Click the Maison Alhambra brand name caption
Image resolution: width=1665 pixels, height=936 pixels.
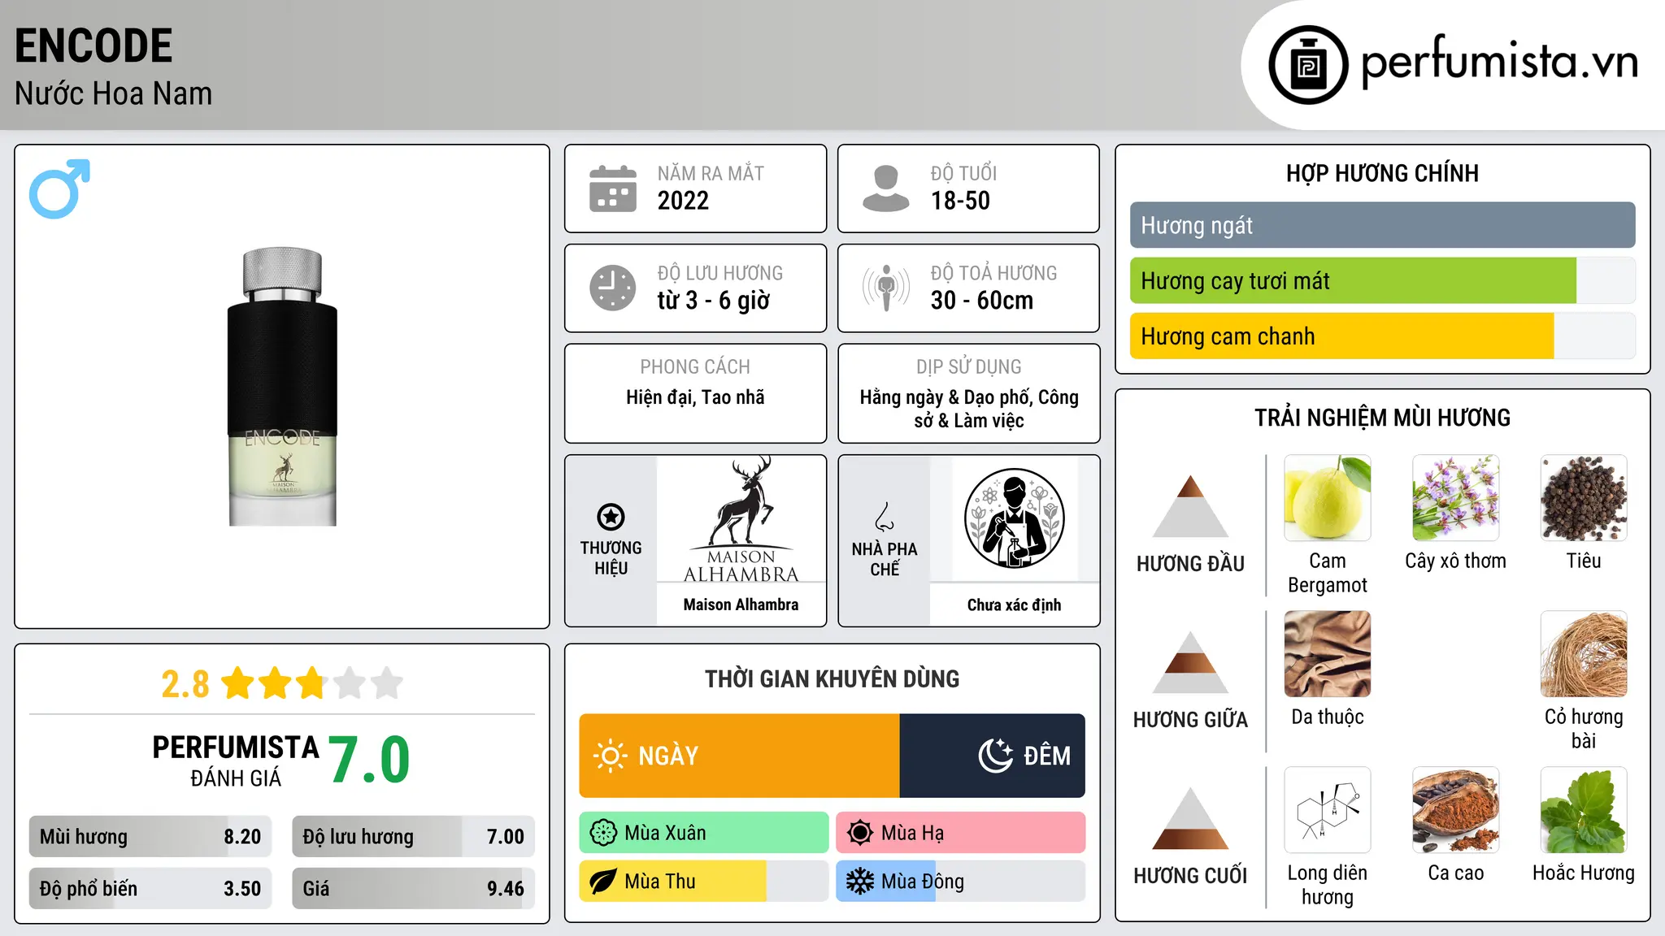point(741,604)
